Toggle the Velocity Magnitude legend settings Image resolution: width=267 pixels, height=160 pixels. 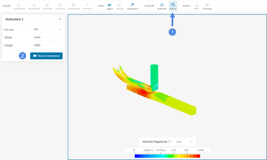coord(170,141)
